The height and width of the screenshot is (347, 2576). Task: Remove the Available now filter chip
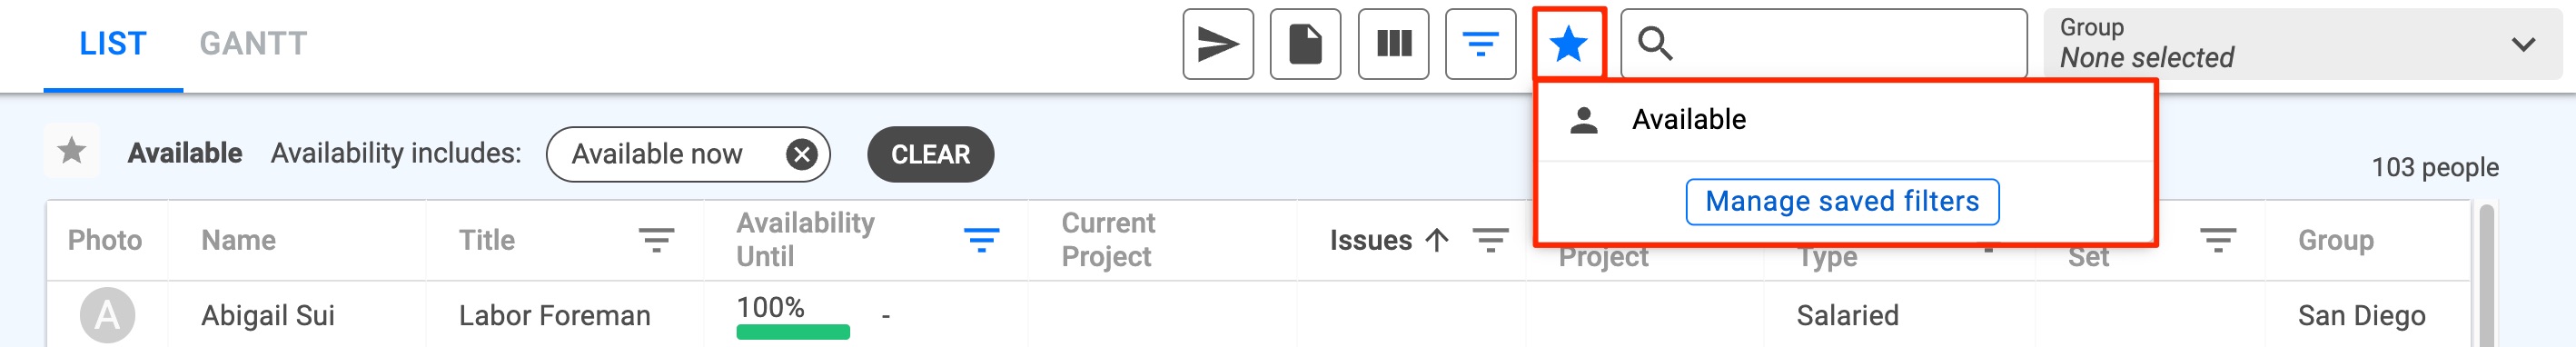coord(801,154)
